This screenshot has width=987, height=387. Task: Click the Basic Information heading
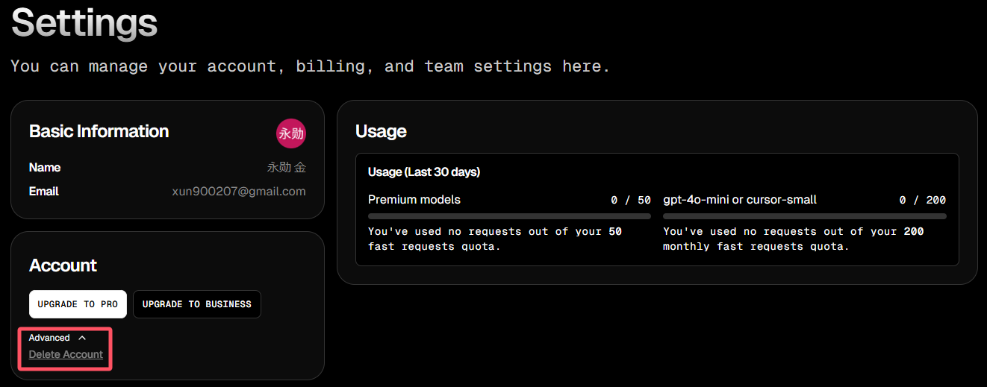[99, 131]
